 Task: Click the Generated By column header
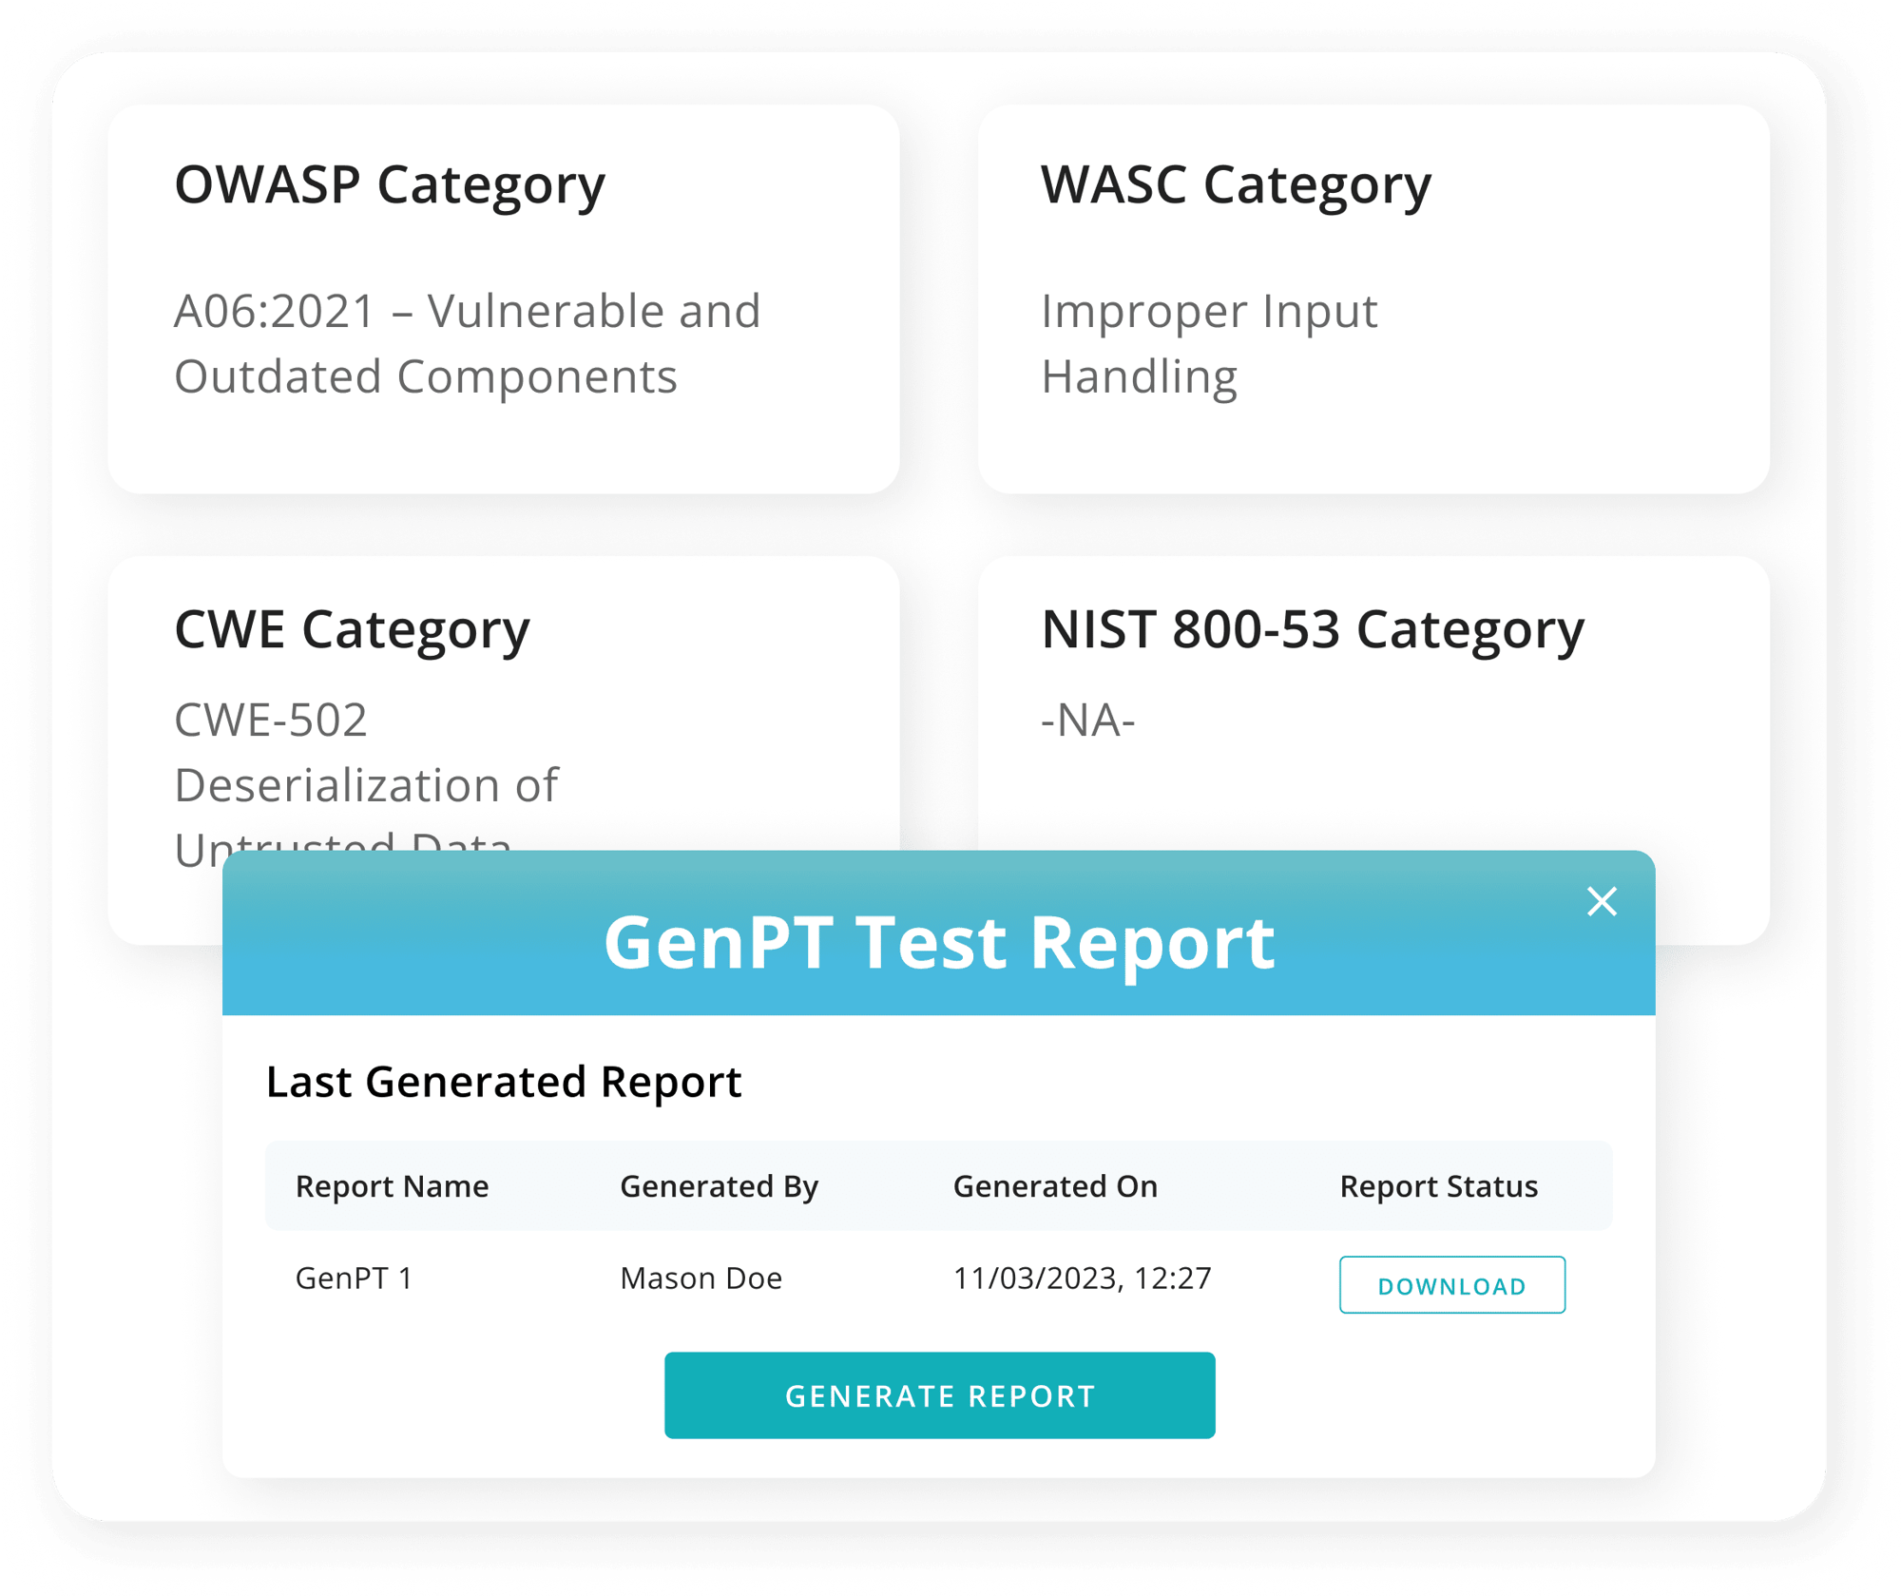[719, 1186]
